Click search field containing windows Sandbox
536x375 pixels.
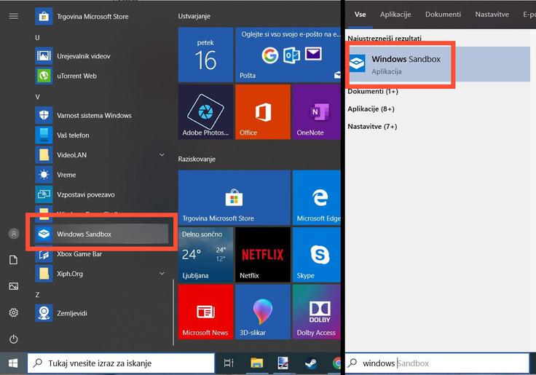(438, 363)
